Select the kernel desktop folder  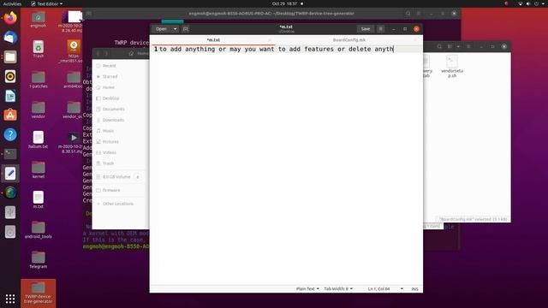click(38, 170)
